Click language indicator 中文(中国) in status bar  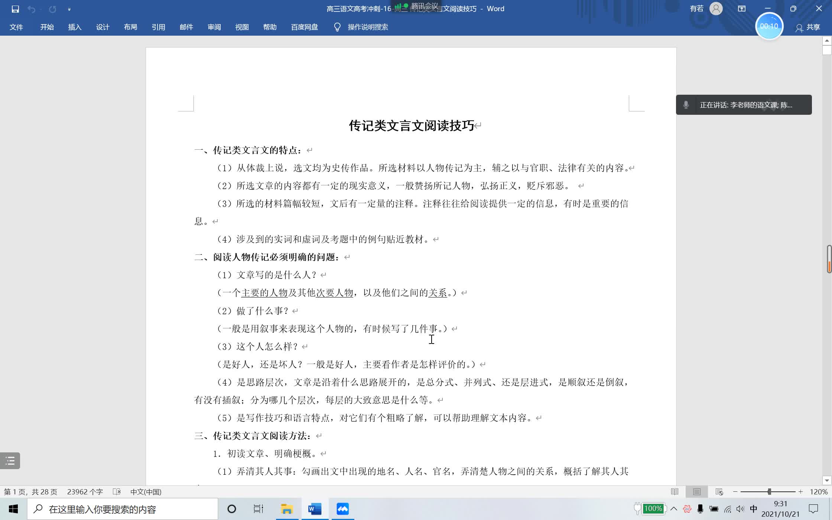coord(146,492)
